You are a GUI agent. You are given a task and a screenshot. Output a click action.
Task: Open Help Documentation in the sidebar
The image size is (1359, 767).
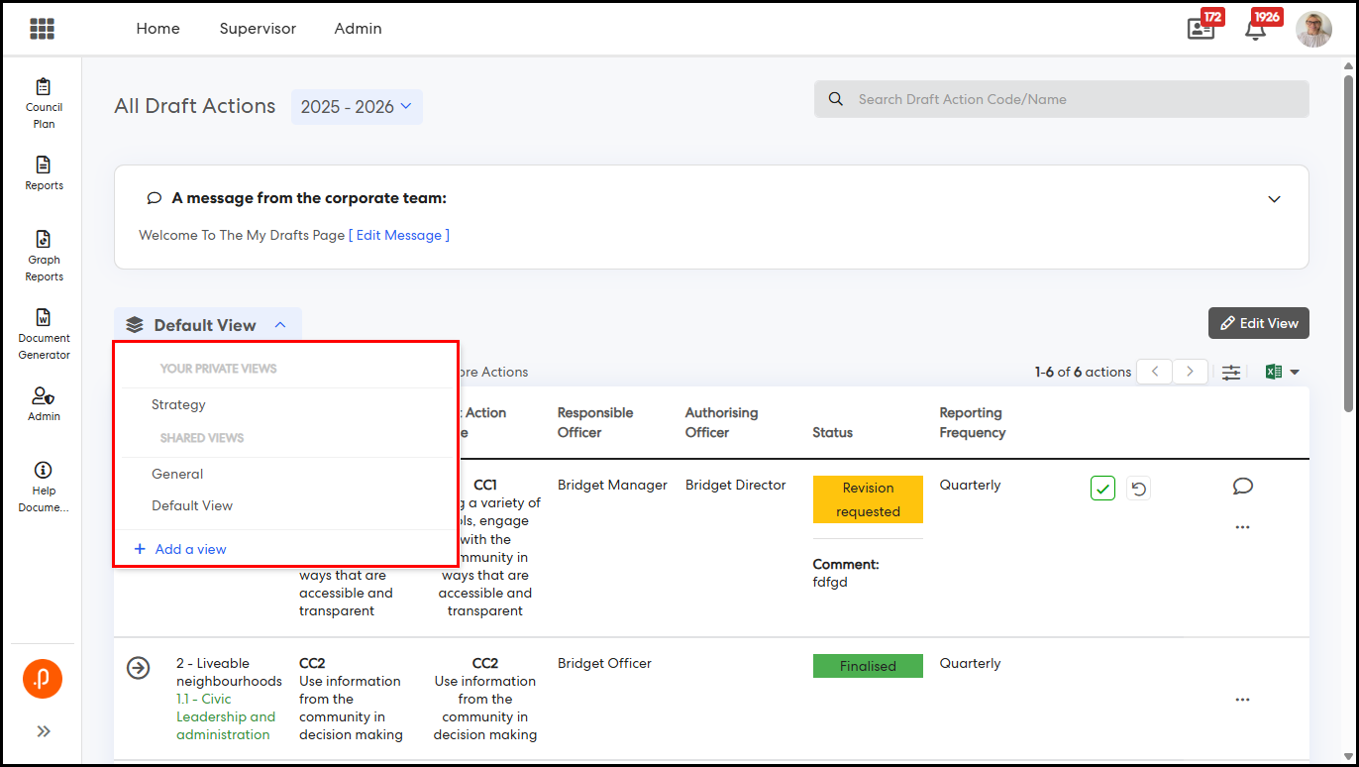coord(44,487)
